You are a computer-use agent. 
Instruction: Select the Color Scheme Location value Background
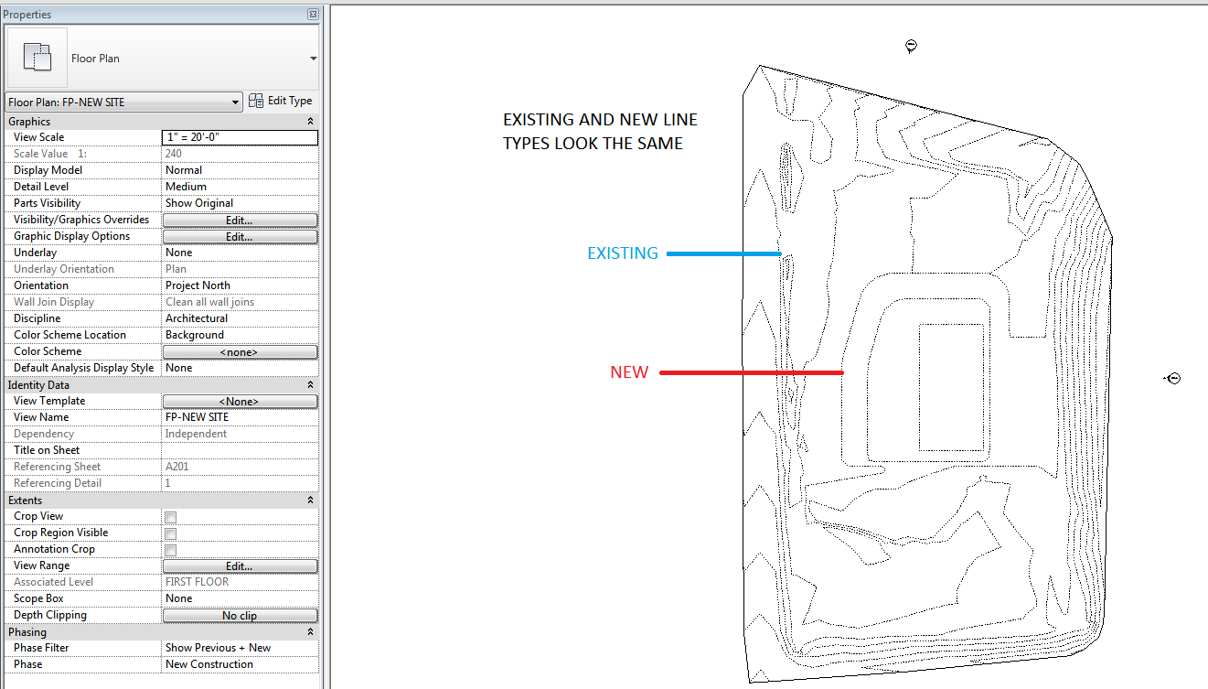point(240,335)
